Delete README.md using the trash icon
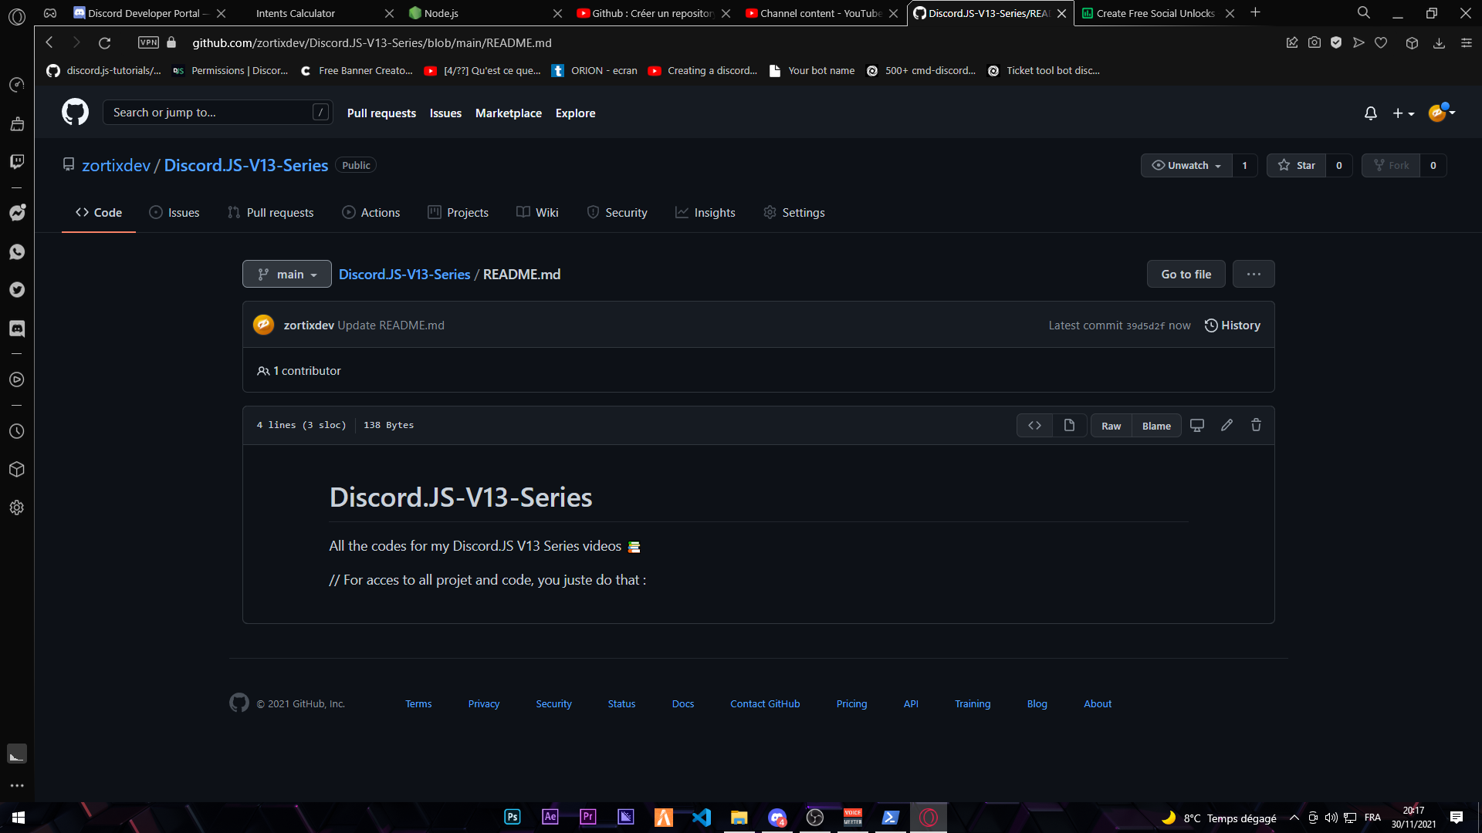The width and height of the screenshot is (1482, 833). (1256, 425)
